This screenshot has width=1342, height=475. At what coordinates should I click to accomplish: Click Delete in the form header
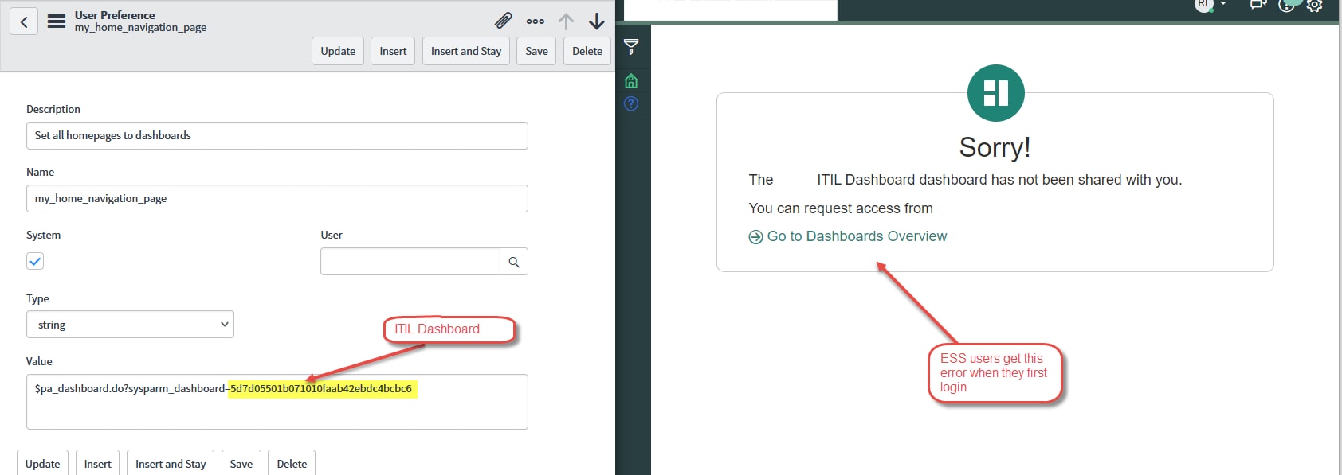point(587,51)
